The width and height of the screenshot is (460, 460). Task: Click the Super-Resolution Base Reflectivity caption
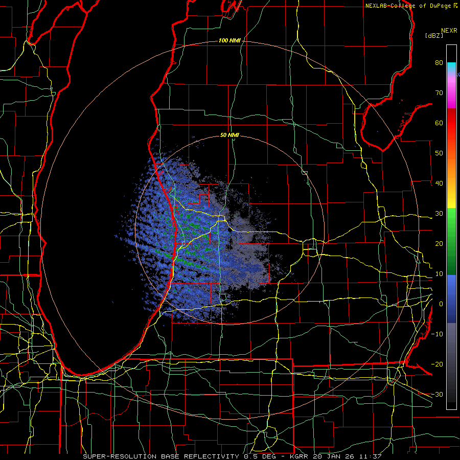232,456
